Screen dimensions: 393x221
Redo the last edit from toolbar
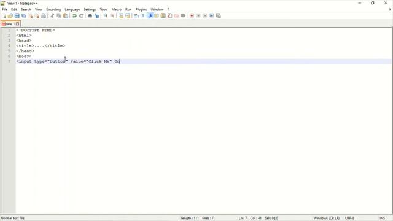coord(81,16)
